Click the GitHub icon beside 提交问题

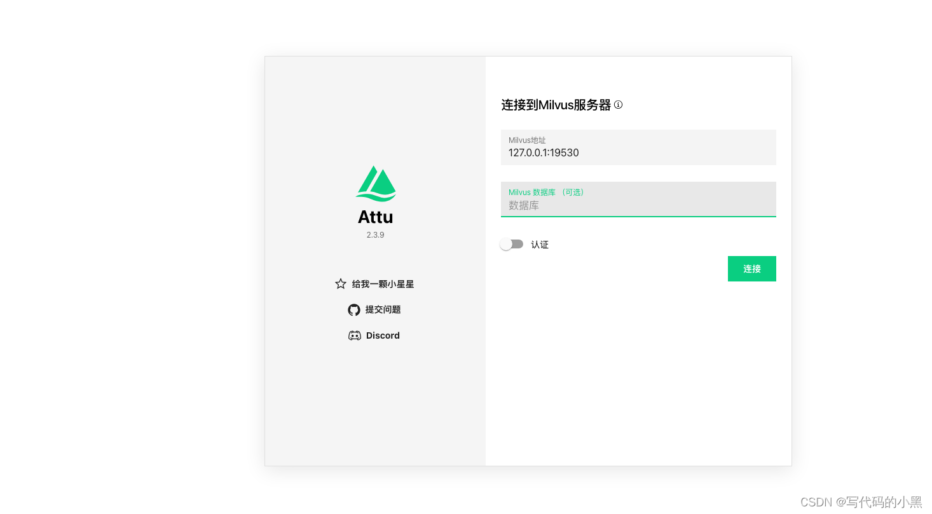pyautogui.click(x=354, y=310)
